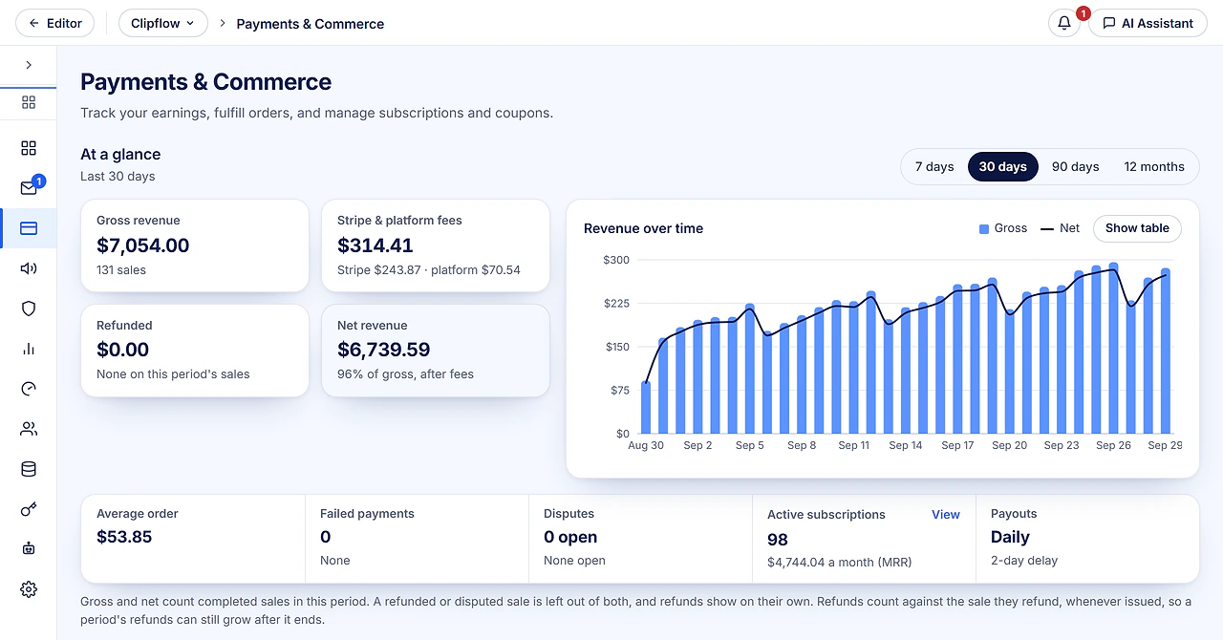Click the last chart bar above Sep 29
The image size is (1223, 640).
coord(1165,352)
